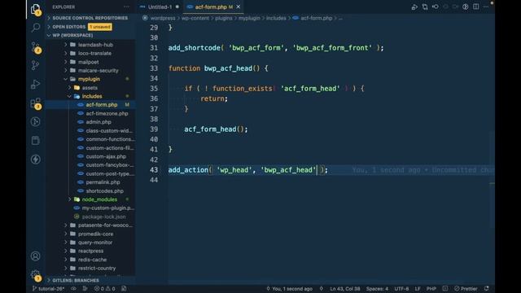521x293 pixels.
Task: Click 'You, 1 second ago' blame status
Action: (290, 288)
